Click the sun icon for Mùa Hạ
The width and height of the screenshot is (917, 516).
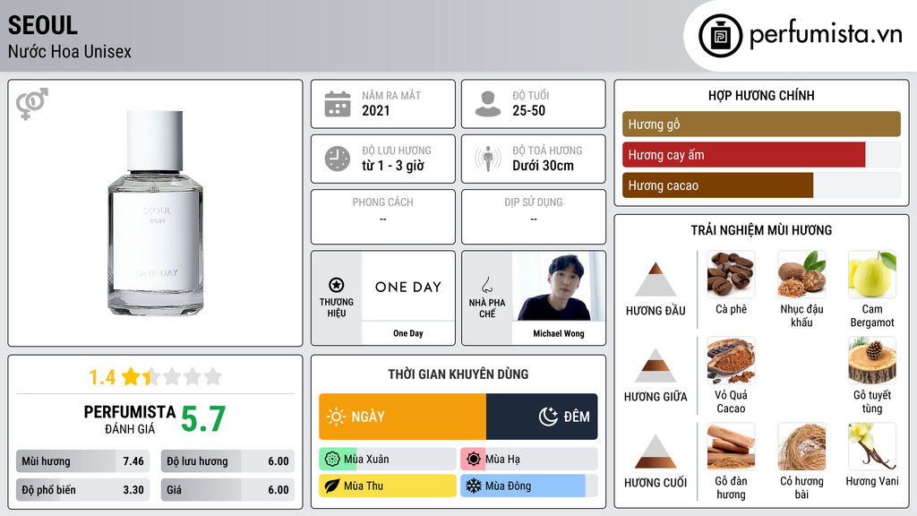474,460
